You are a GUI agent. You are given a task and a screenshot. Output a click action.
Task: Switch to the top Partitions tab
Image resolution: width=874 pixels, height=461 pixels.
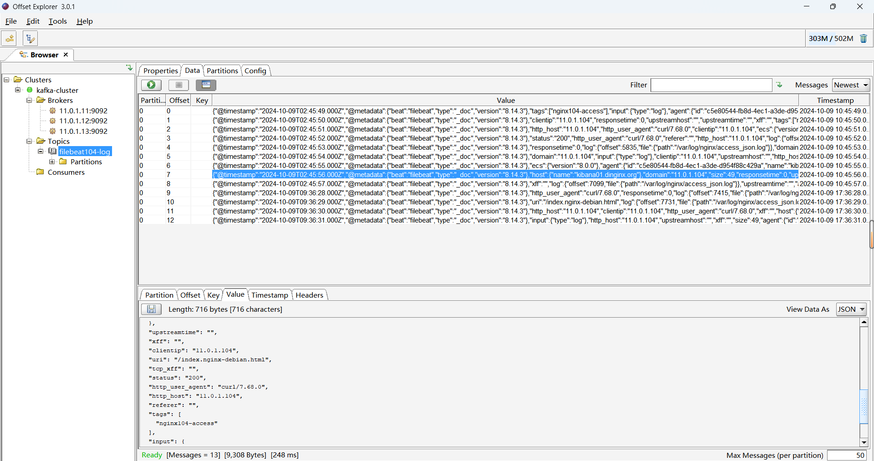click(222, 71)
